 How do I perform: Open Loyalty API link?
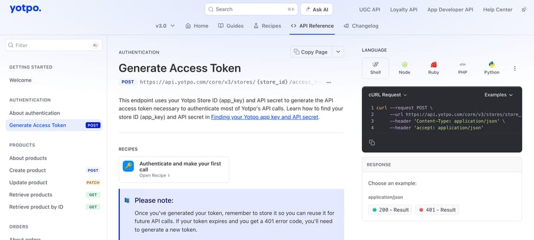403,9
